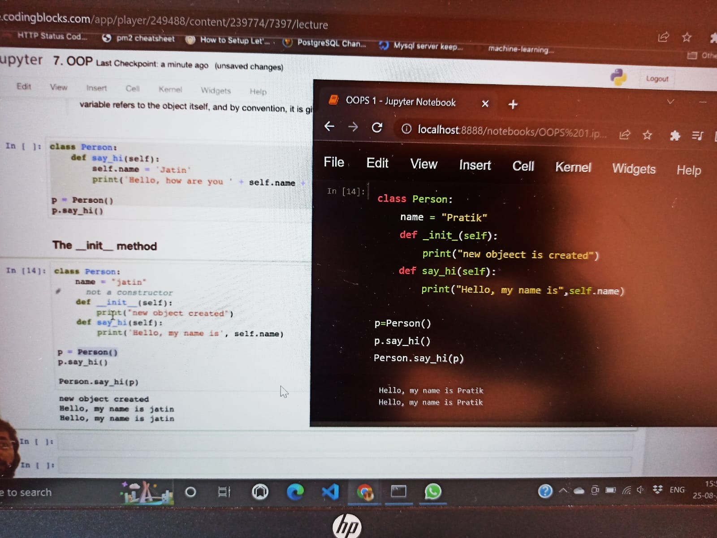Switch to OOPS 1 - Jupyter Notebook tab

[x=400, y=102]
